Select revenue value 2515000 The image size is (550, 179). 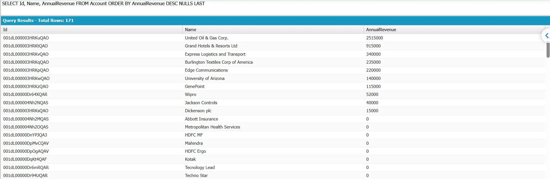[x=375, y=38]
